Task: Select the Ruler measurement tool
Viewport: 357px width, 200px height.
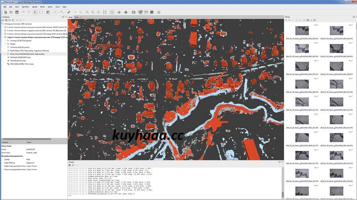Action: (x=69, y=12)
